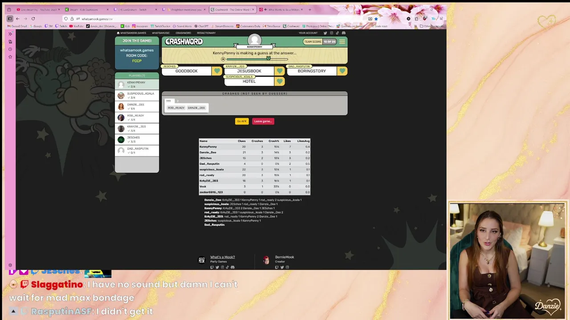Viewport: 570px width, 320px height.
Task: Click the browser back arrow
Action: point(17,19)
